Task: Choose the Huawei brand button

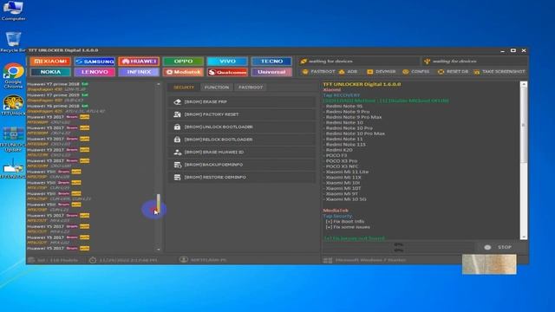Action: 139,62
